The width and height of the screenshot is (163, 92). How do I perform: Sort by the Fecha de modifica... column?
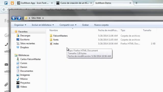108,30
